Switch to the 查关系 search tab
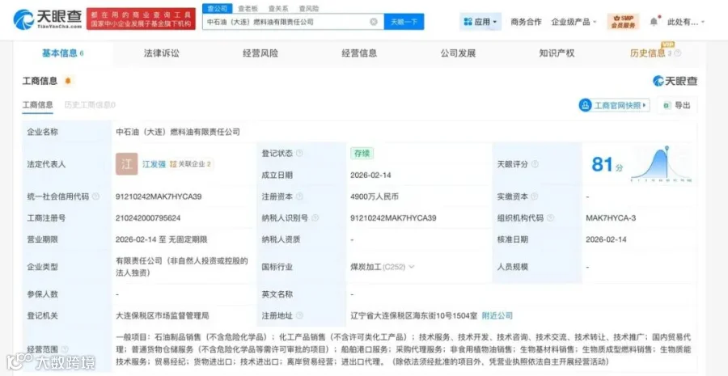728x376 pixels. (278, 8)
